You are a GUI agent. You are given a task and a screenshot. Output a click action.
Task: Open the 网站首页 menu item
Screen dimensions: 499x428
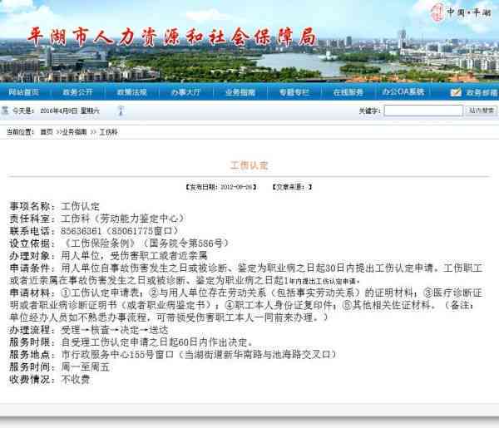point(24,92)
